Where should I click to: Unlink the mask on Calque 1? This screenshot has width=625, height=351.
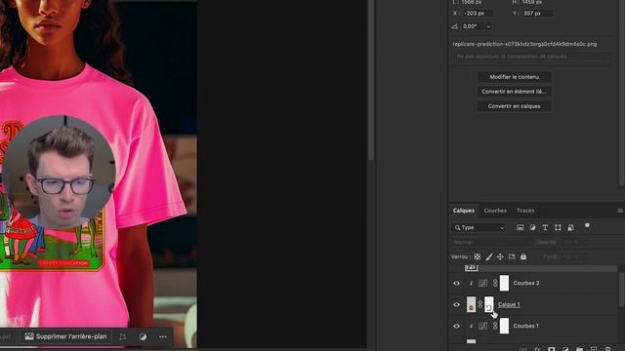click(x=480, y=305)
